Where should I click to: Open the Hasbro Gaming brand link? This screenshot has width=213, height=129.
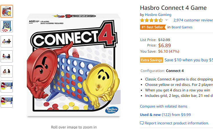(x=158, y=15)
